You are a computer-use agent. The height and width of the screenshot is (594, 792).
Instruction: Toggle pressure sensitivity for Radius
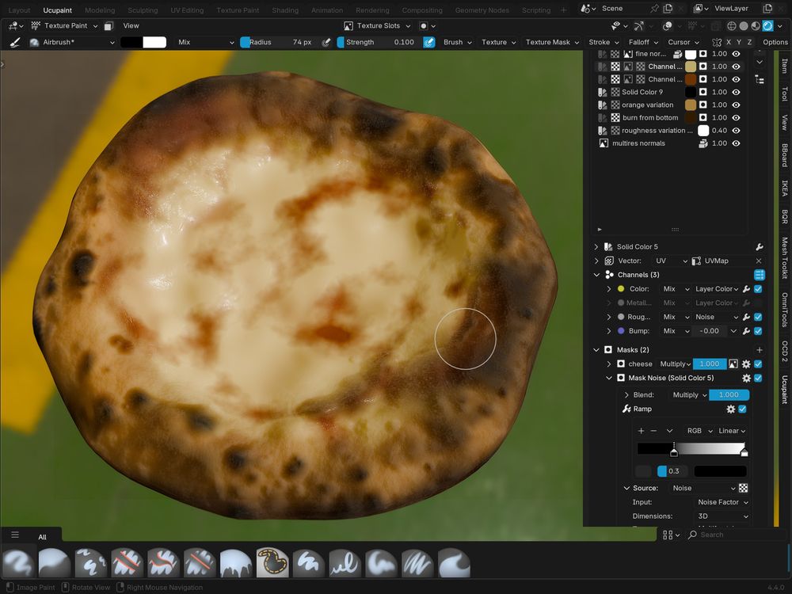326,43
